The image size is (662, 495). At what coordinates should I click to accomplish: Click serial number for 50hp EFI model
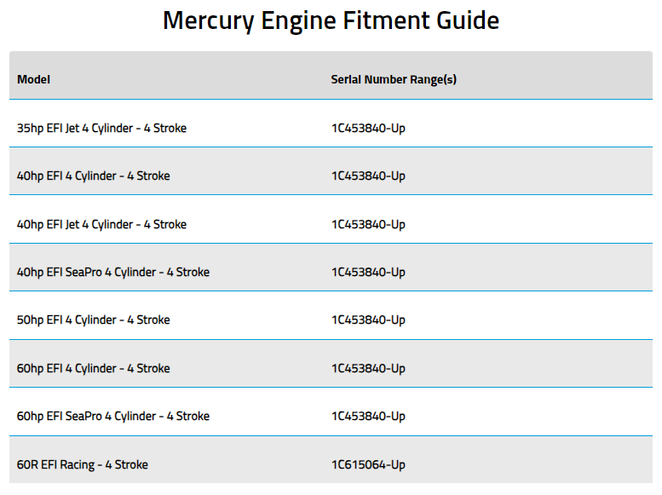(x=368, y=319)
